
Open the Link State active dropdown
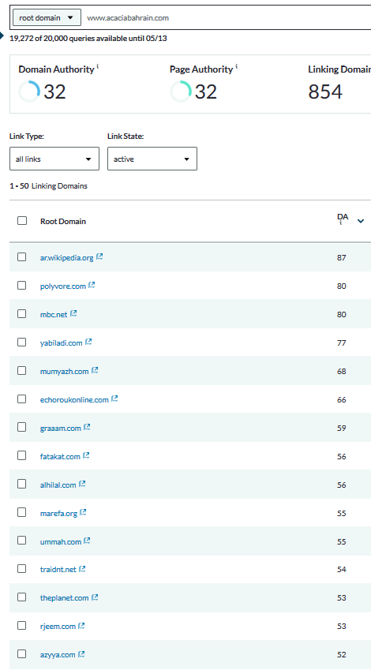pos(152,159)
